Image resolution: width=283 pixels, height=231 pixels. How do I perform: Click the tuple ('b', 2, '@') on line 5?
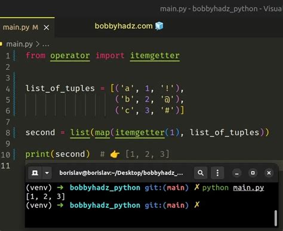(147, 99)
